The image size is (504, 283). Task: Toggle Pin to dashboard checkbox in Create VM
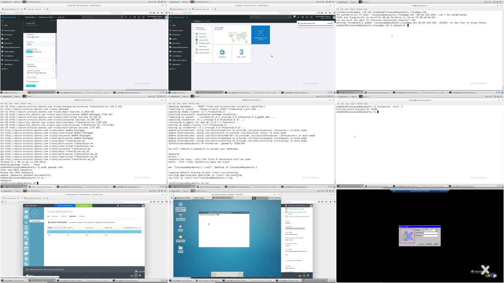[27, 81]
